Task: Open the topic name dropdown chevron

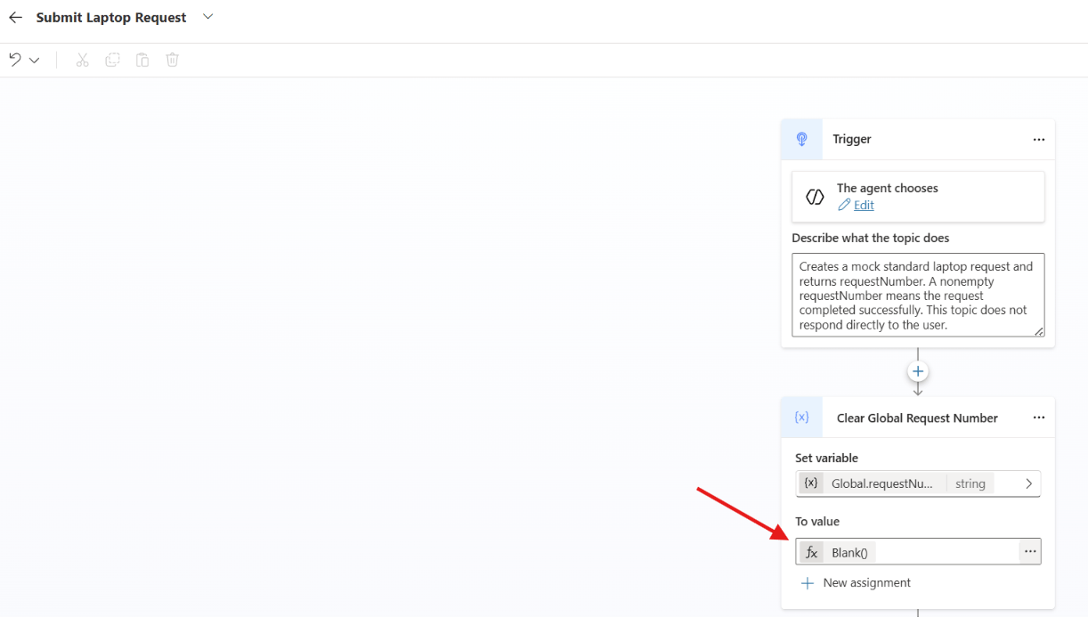Action: 208,16
